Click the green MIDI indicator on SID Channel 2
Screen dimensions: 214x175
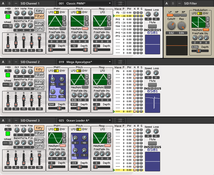(x=8, y=75)
